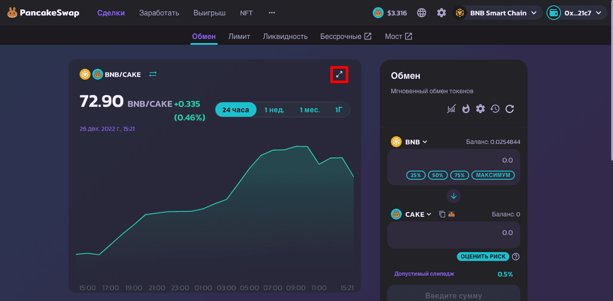Open the globe language selector
The height and width of the screenshot is (301, 613).
(x=422, y=13)
